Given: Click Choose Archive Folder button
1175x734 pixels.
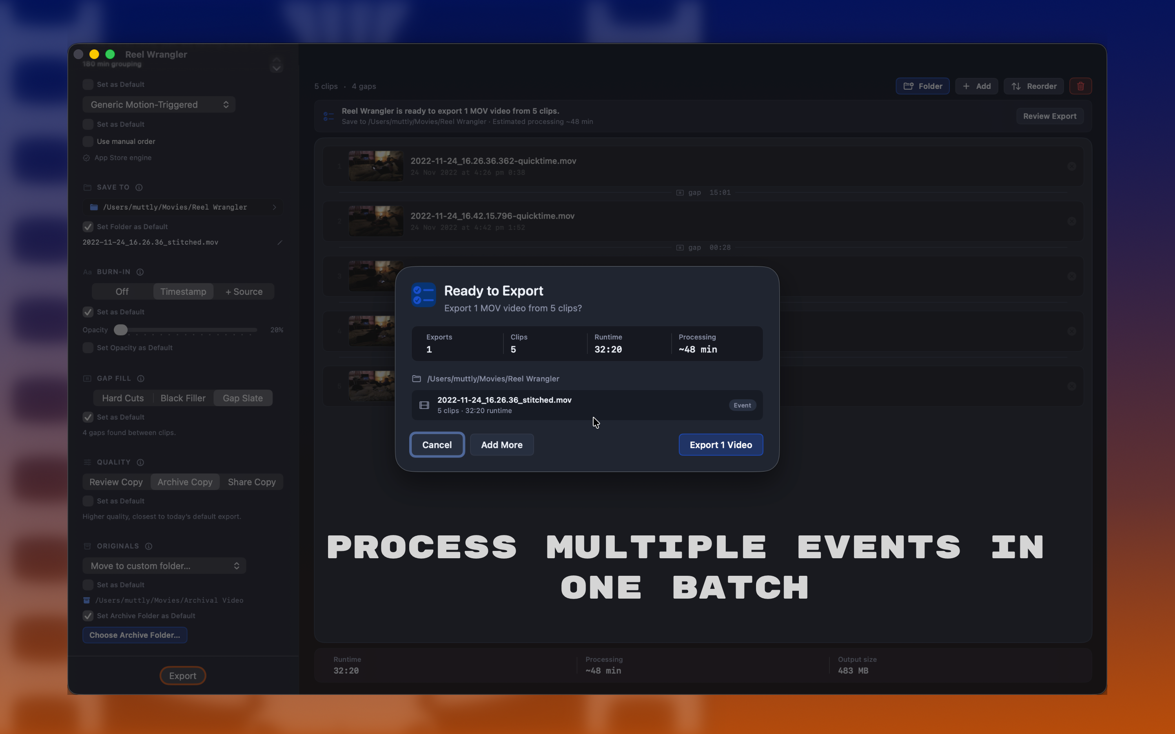Looking at the screenshot, I should coord(135,635).
